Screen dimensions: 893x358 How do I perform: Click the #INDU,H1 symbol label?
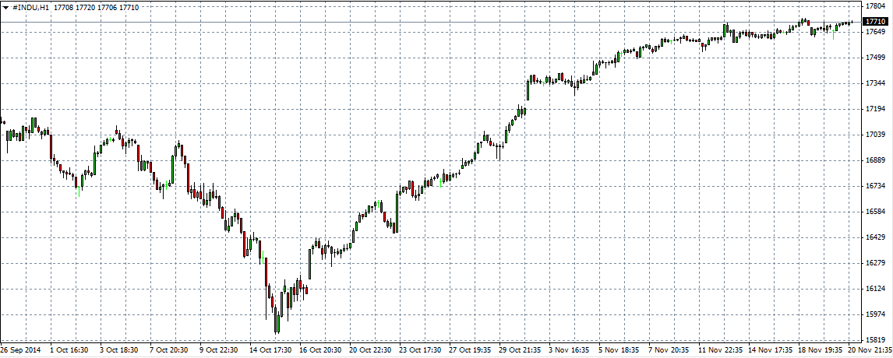(31, 8)
